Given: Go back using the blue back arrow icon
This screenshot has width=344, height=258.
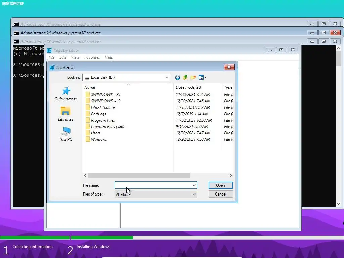Looking at the screenshot, I should 178,77.
